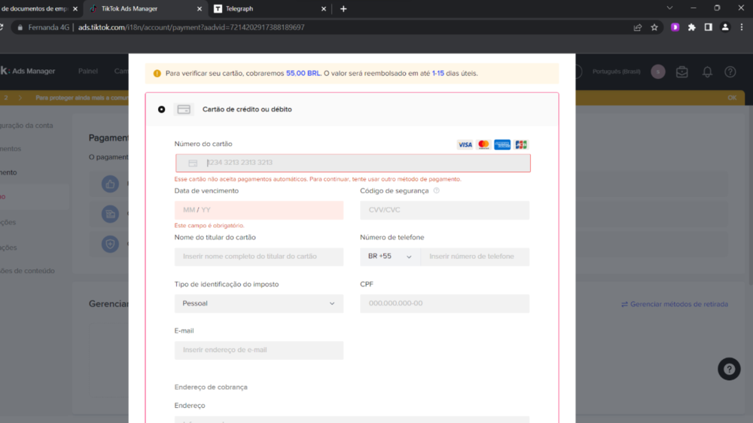Click the CPF number input field

[x=445, y=303]
